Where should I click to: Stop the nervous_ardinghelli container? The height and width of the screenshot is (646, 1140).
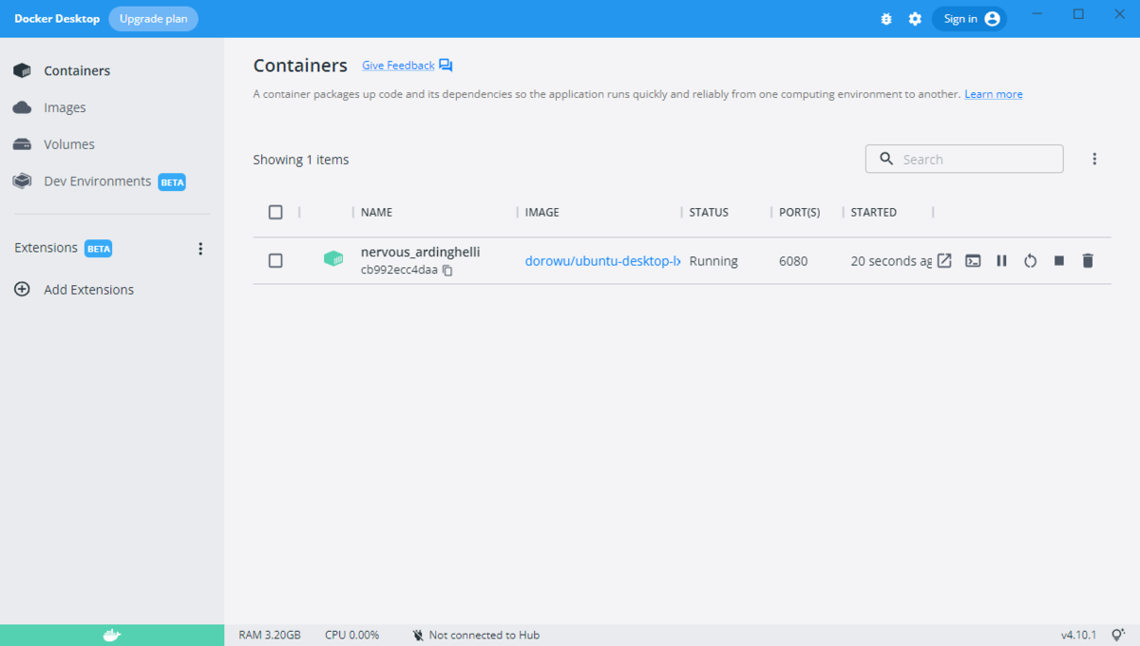[x=1058, y=260]
